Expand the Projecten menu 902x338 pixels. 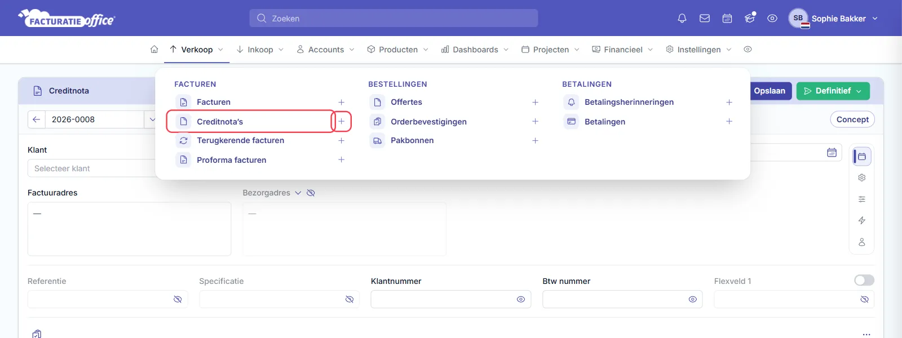pos(551,50)
